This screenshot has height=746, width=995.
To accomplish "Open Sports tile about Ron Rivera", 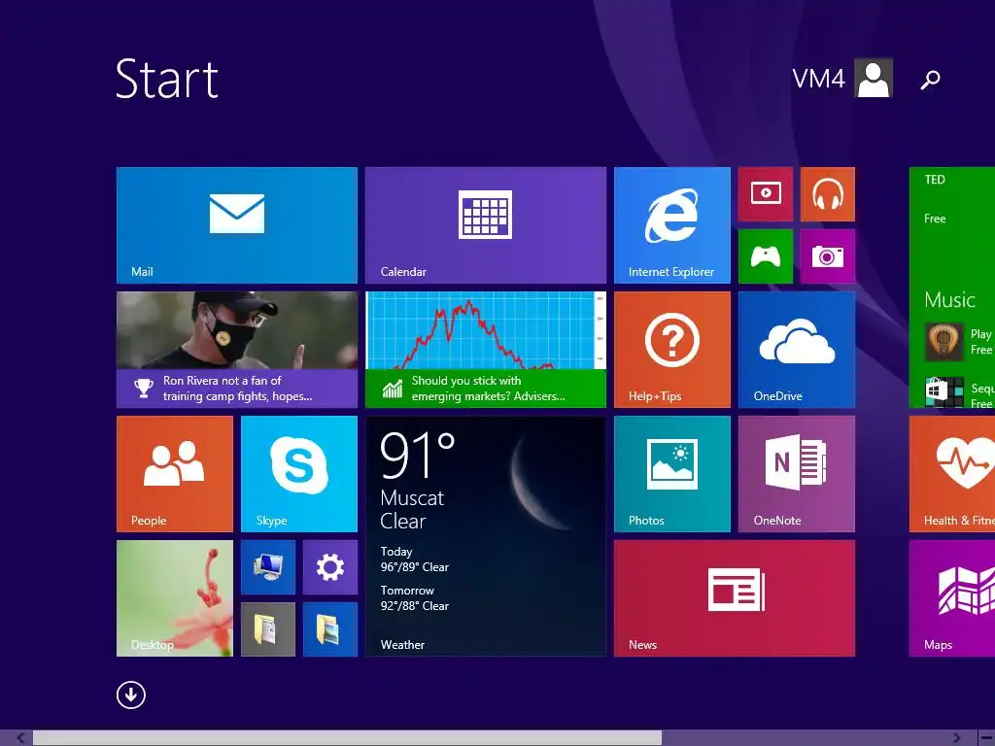I will 237,350.
